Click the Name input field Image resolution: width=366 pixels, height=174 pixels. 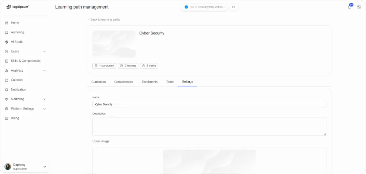click(209, 104)
